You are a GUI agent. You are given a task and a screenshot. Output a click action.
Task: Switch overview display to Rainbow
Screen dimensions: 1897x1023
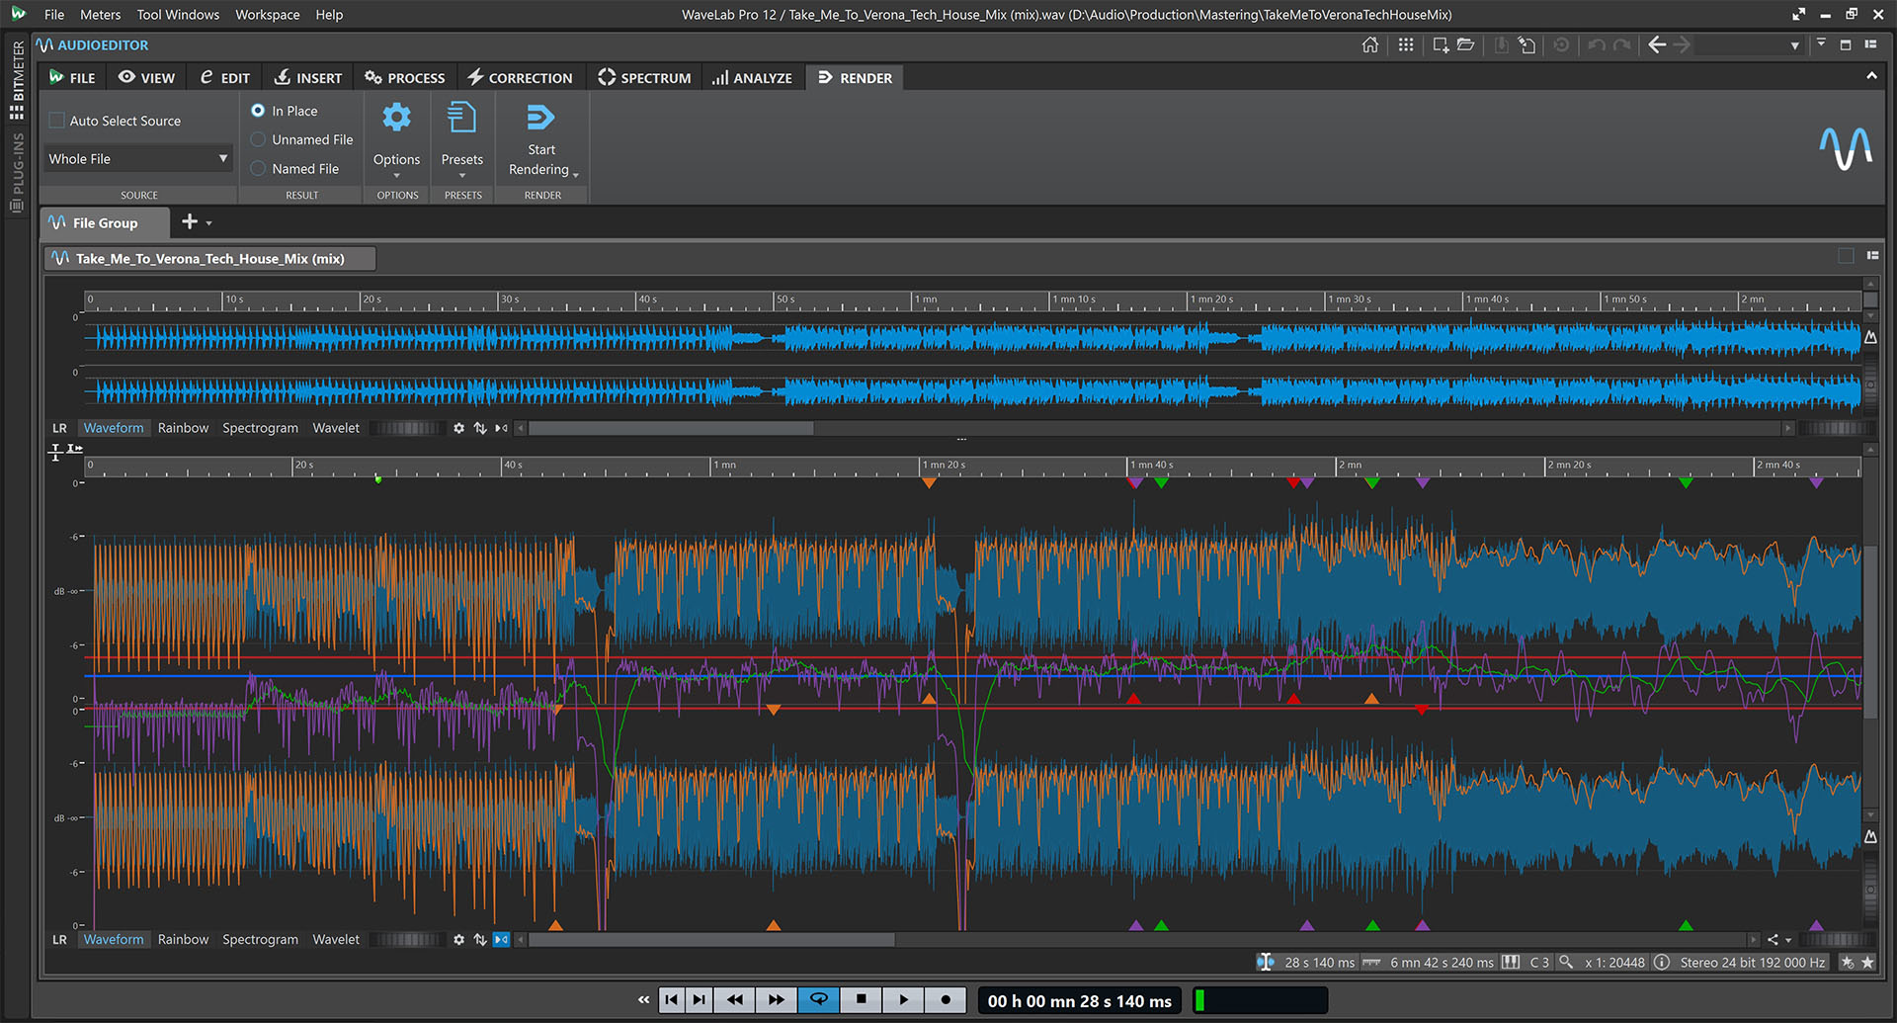pyautogui.click(x=183, y=428)
